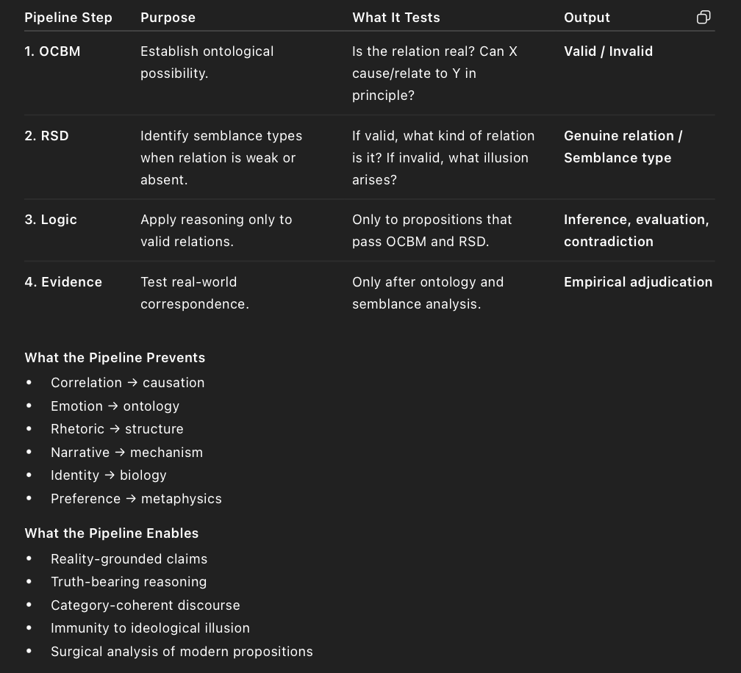Viewport: 741px width, 673px height.
Task: Click the Valid / Invalid output cell
Action: [608, 51]
